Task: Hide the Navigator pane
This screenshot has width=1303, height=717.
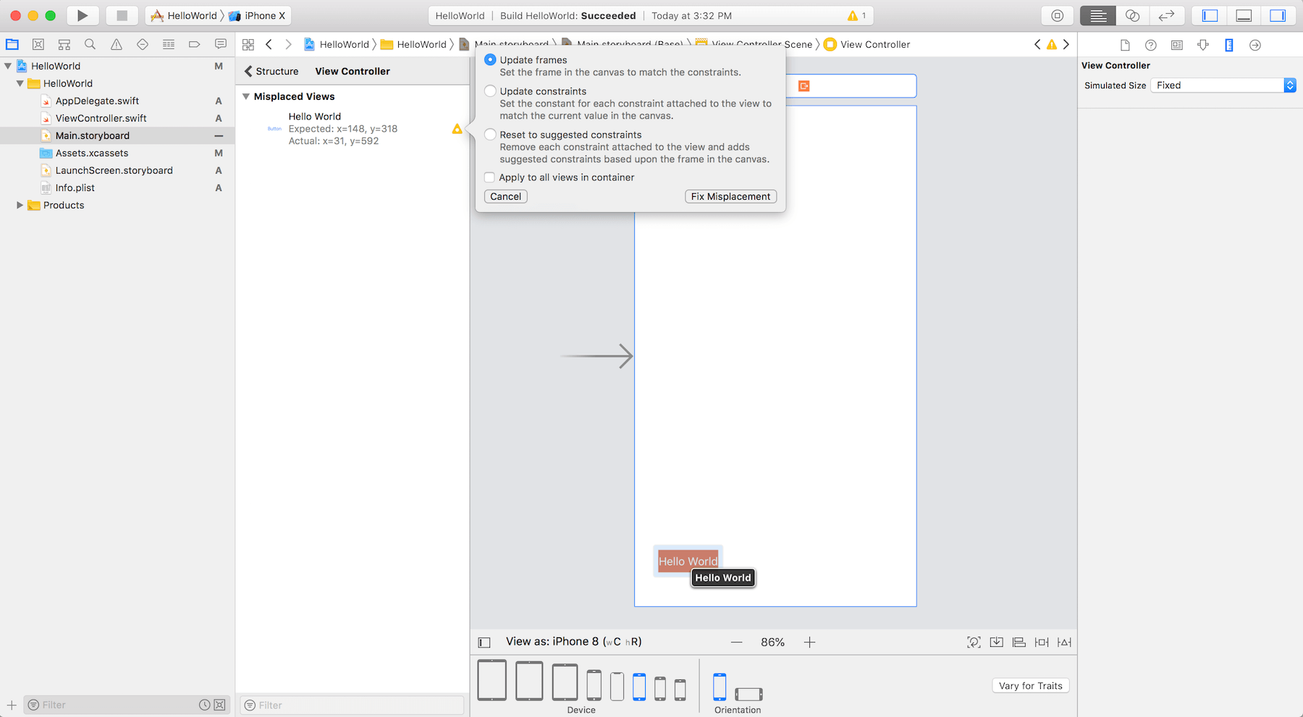Action: pos(1210,15)
